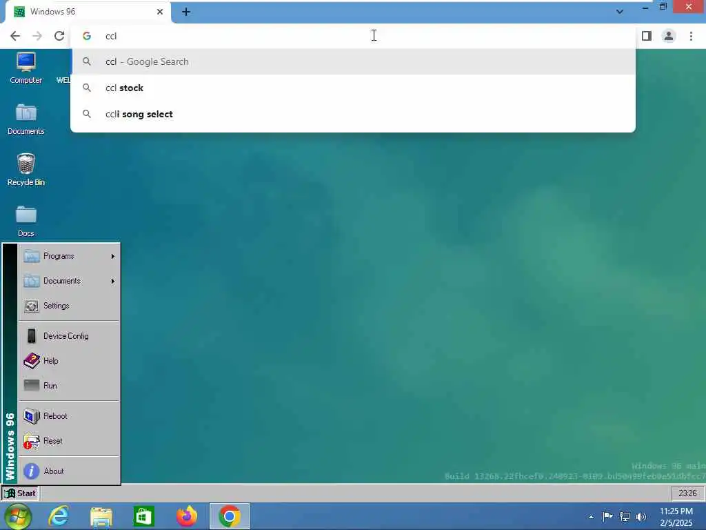Click the browser forward arrow

(x=37, y=36)
